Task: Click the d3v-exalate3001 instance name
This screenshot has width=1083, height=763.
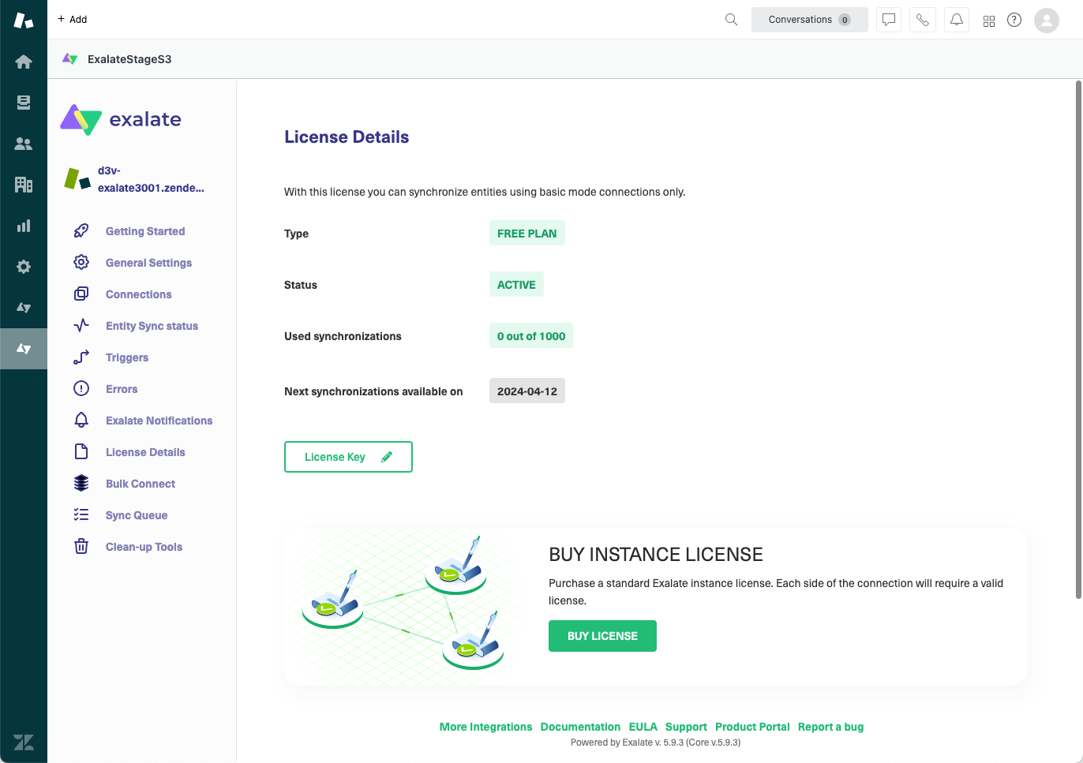Action: click(151, 179)
